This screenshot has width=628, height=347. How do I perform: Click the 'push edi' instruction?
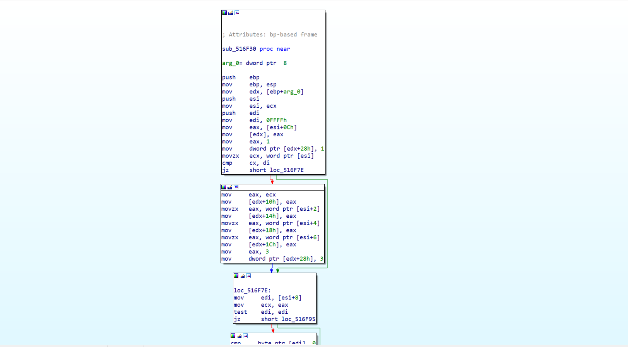coord(241,113)
